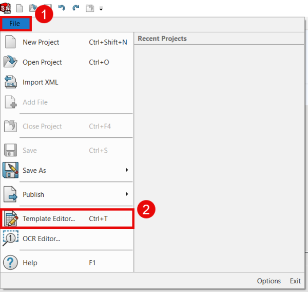Viewport: 308px width, 292px height.
Task: Open the quick access toolbar customize dropdown
Action: coord(101,9)
